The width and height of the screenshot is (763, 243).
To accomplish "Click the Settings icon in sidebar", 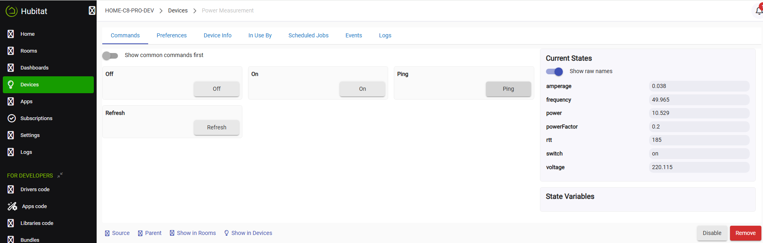I will point(11,135).
